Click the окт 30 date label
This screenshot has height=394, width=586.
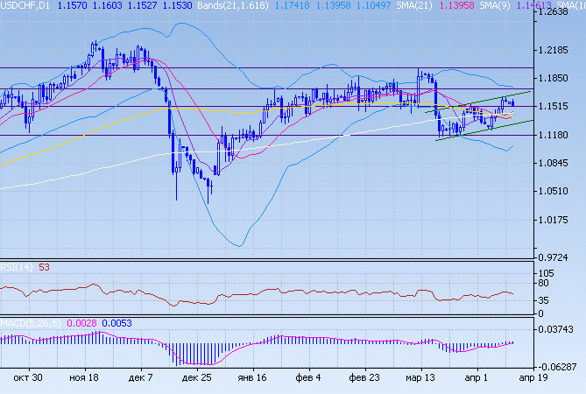(x=29, y=376)
